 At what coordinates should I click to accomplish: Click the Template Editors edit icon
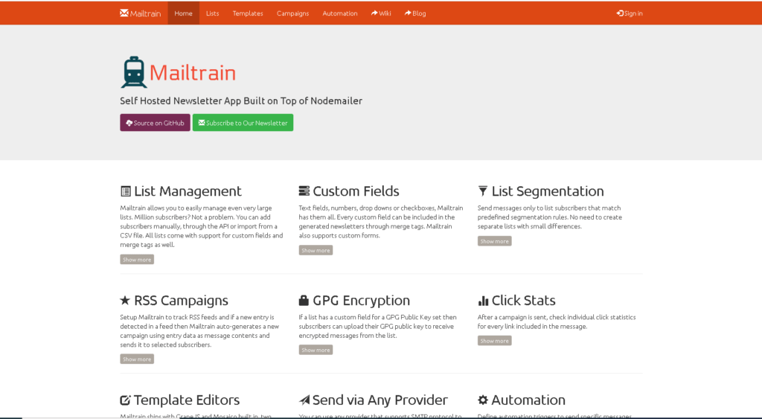click(125, 400)
